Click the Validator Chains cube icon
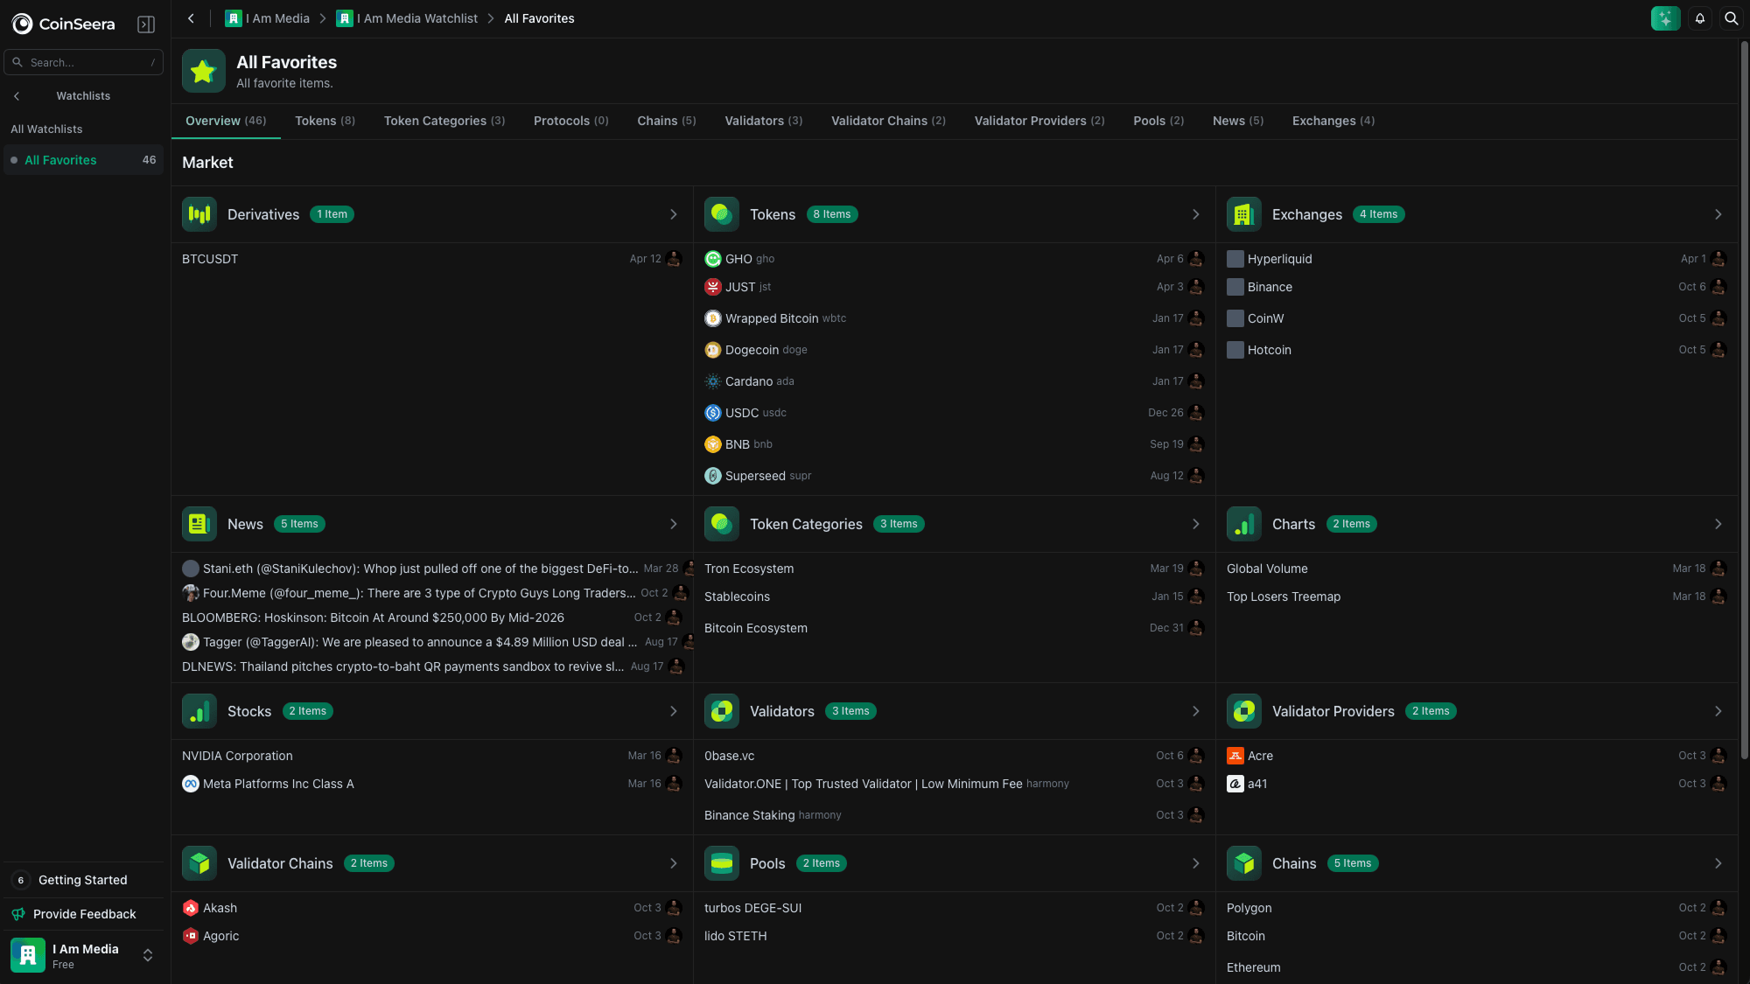This screenshot has width=1750, height=984. tap(199, 863)
